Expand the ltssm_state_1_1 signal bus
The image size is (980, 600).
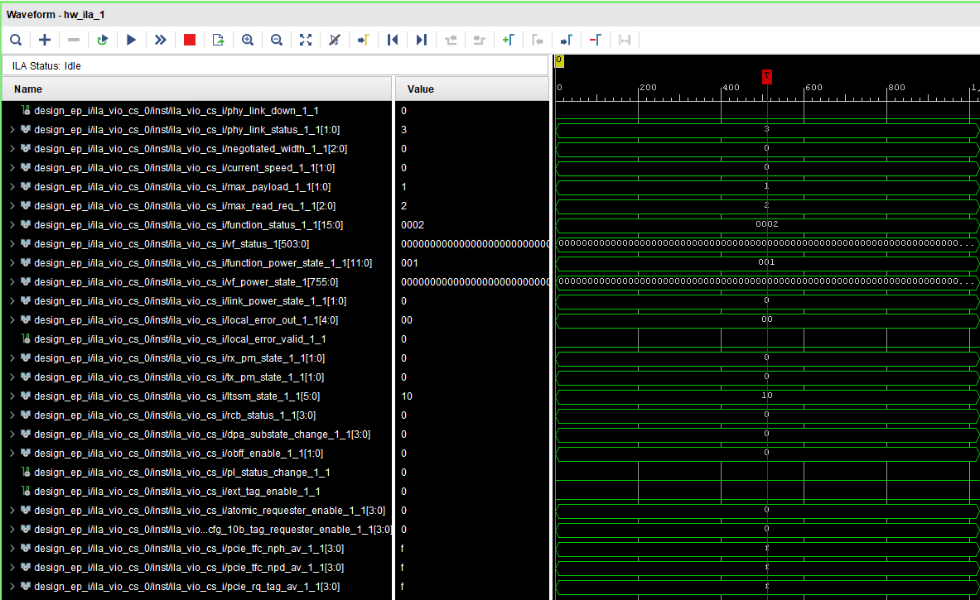coord(12,396)
